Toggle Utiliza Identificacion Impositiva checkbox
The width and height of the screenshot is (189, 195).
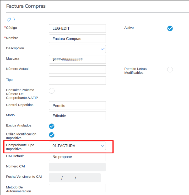pyautogui.click(x=52, y=135)
